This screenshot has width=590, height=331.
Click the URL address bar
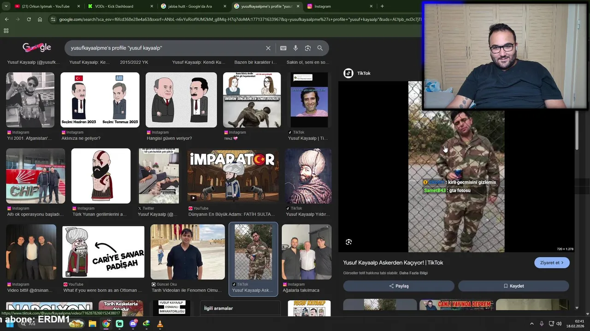(x=240, y=19)
